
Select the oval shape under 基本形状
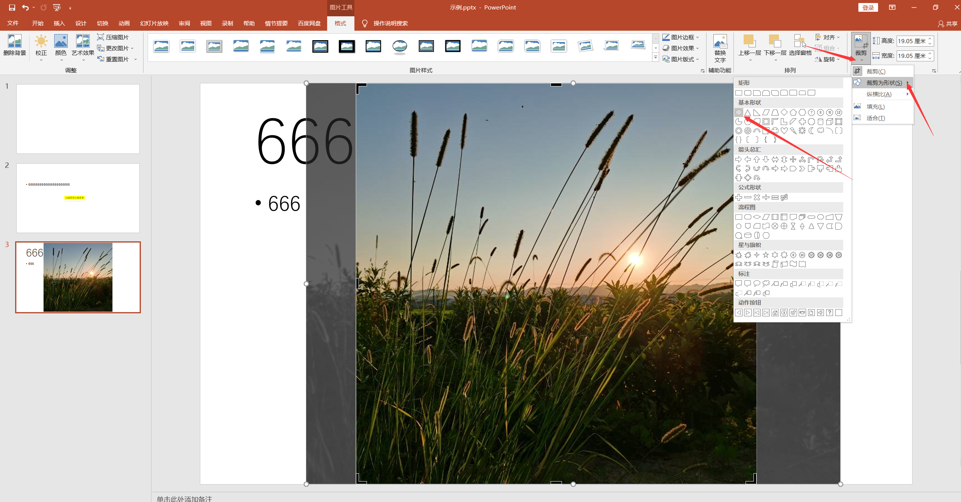click(x=739, y=113)
